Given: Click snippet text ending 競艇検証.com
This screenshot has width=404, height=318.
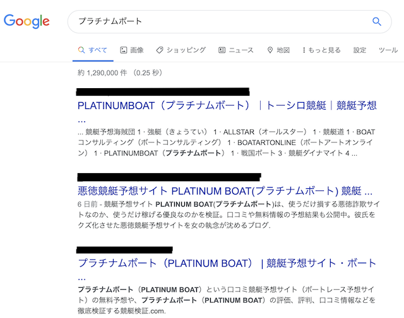Looking at the screenshot, I should (x=227, y=300).
